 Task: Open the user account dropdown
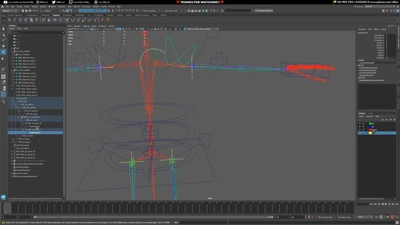(x=264, y=11)
